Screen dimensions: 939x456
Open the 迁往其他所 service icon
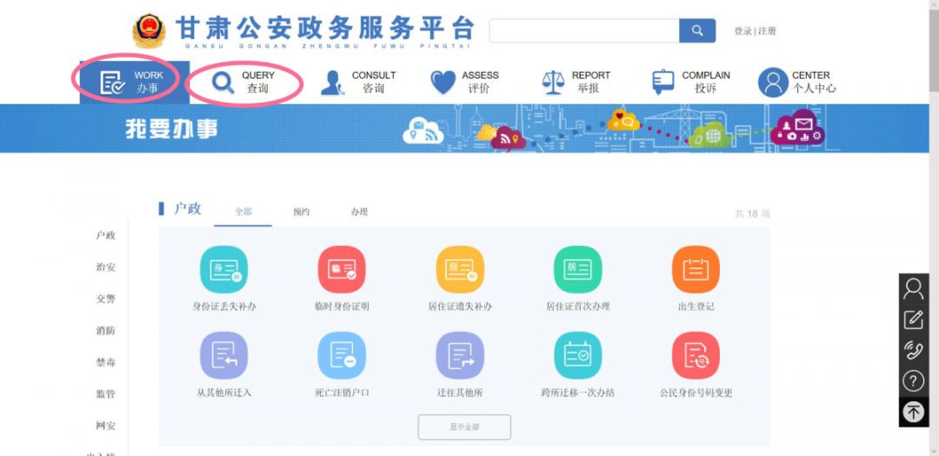coord(460,355)
